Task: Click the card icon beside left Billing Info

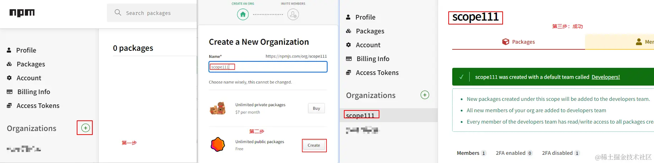Action: tap(10, 92)
